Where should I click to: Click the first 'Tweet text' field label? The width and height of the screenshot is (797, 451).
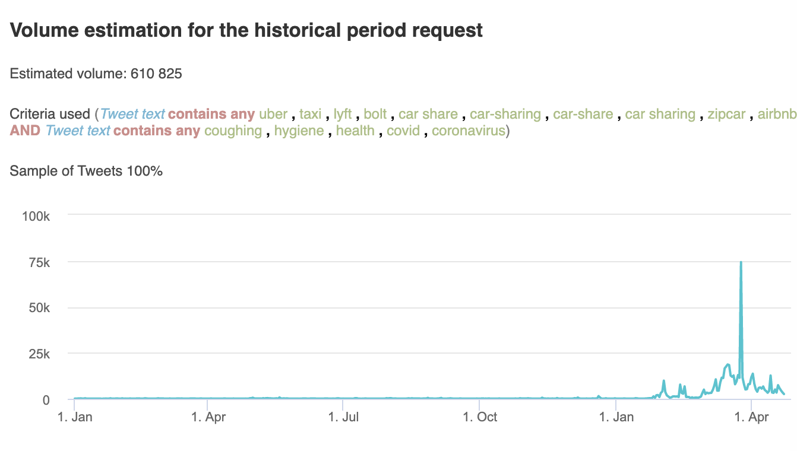click(132, 114)
